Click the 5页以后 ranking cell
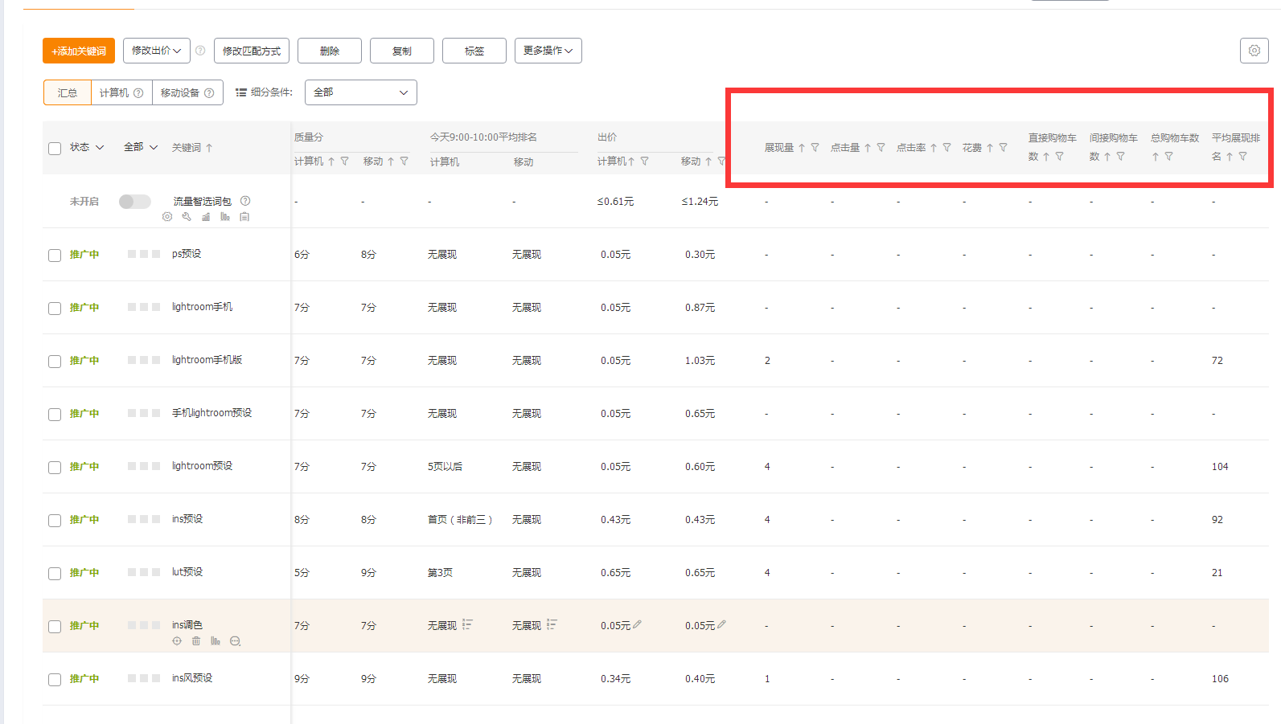The image size is (1281, 724). click(x=445, y=467)
